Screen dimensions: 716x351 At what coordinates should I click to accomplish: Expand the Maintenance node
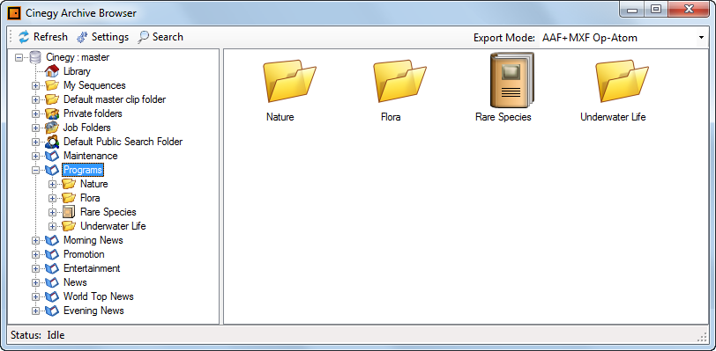35,157
